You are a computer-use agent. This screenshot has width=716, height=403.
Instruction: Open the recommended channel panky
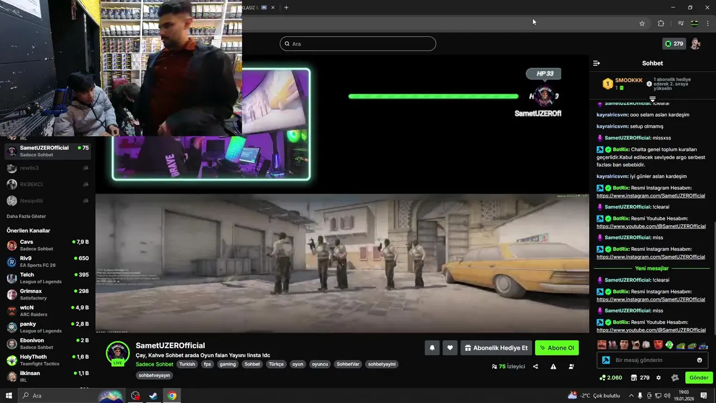pos(48,327)
